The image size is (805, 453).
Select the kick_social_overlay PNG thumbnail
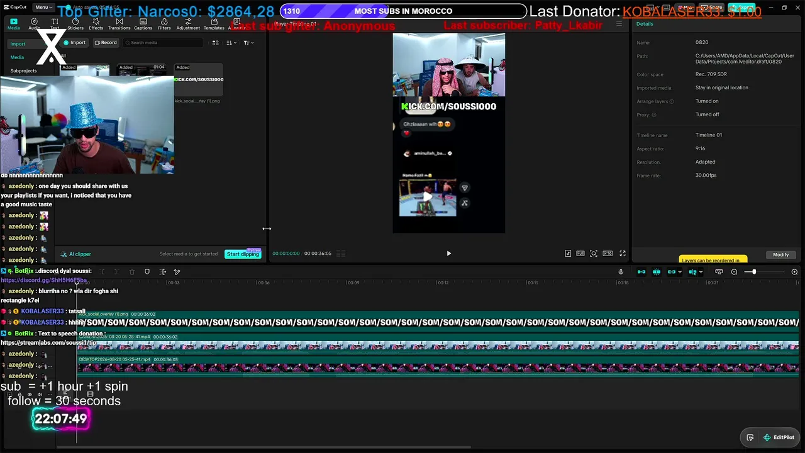(199, 80)
